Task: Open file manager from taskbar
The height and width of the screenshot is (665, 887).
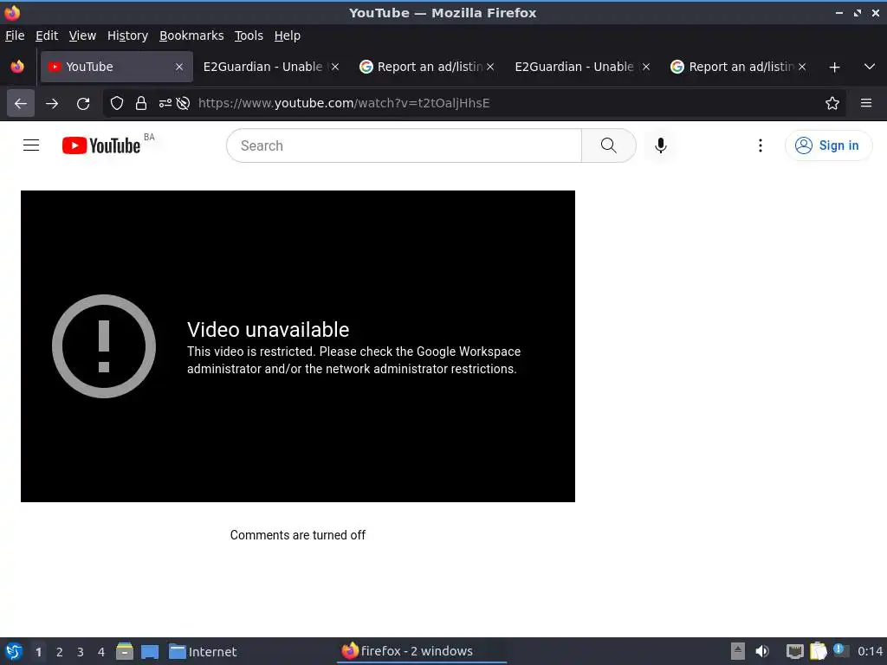Action: tap(125, 651)
